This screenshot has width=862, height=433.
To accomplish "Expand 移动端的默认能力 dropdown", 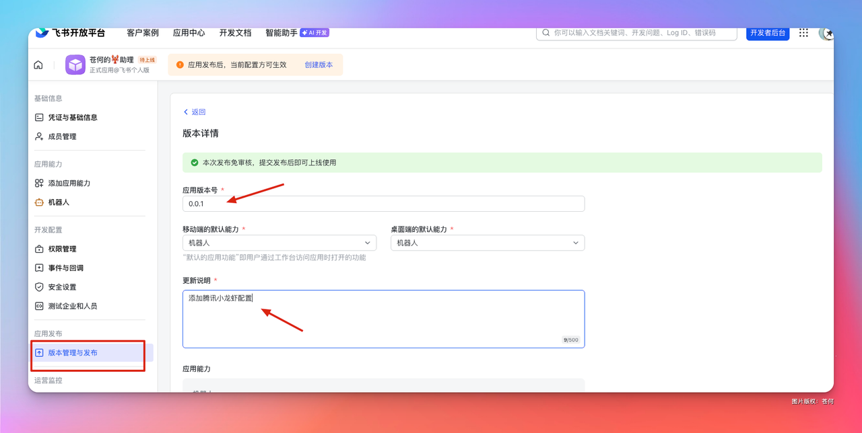I will (x=279, y=243).
